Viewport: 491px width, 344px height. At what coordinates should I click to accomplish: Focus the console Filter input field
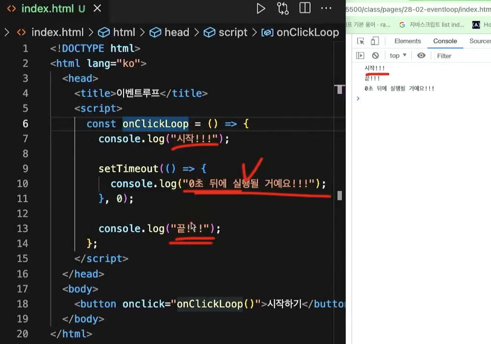(463, 56)
